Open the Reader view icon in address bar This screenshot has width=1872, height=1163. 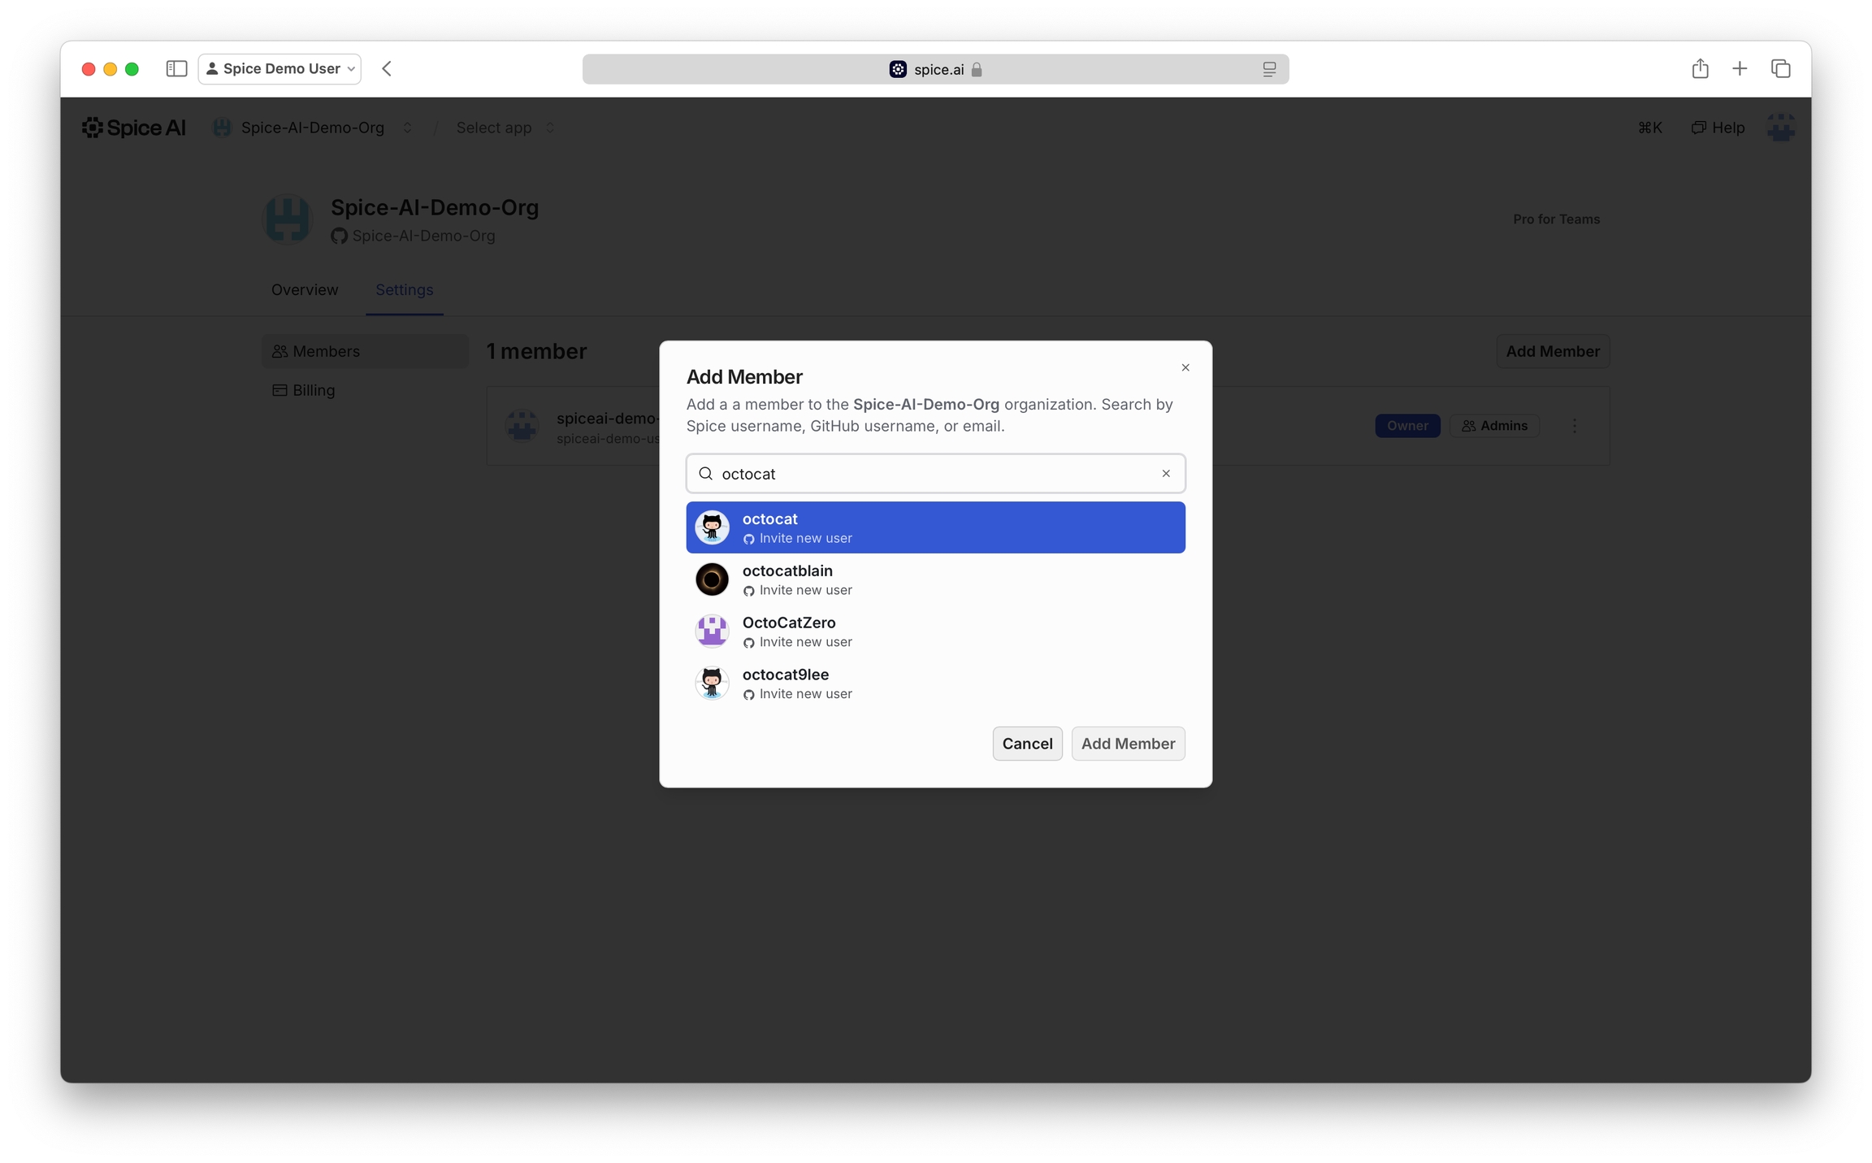click(x=1269, y=69)
